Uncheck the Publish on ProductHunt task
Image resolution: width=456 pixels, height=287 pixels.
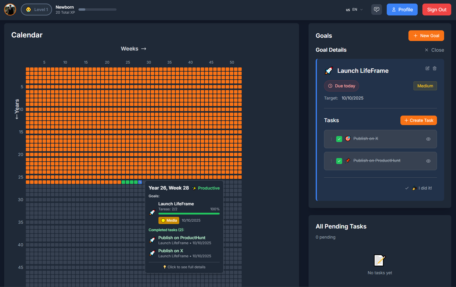(x=339, y=161)
